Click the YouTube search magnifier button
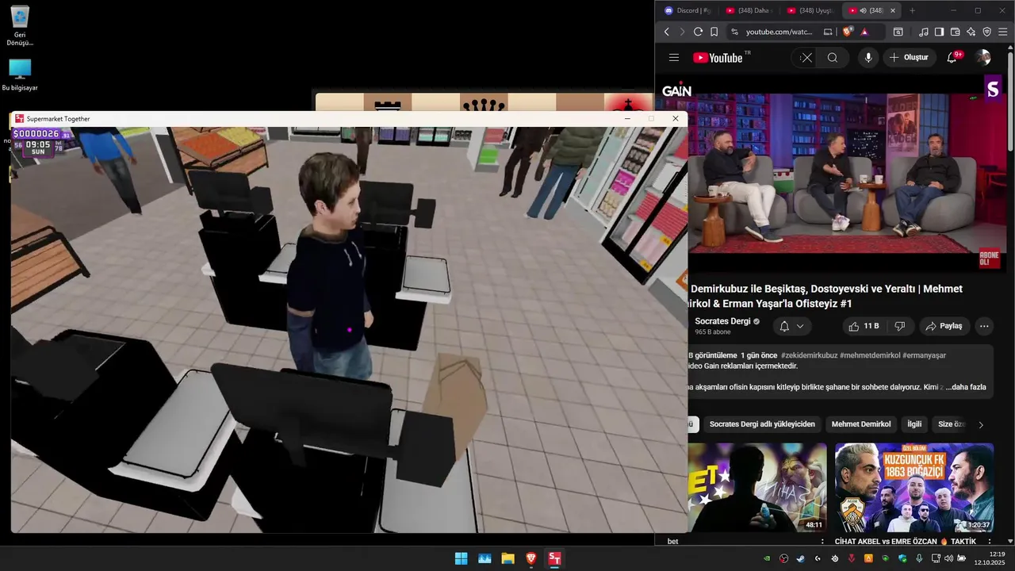Viewport: 1015px width, 571px height. (x=833, y=58)
